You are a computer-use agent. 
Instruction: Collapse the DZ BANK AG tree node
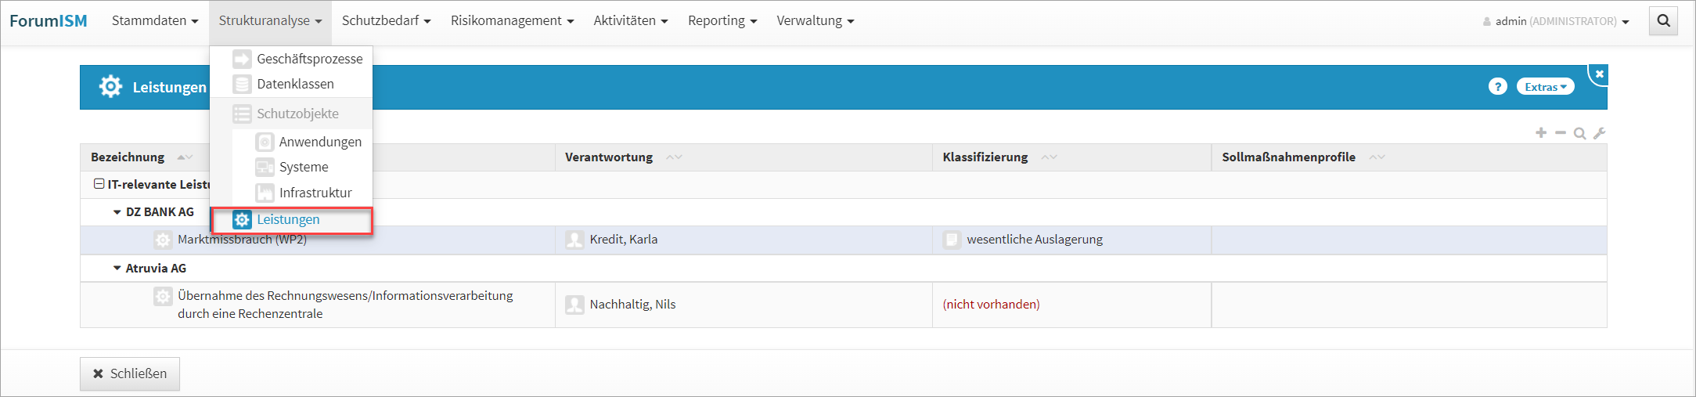point(117,212)
